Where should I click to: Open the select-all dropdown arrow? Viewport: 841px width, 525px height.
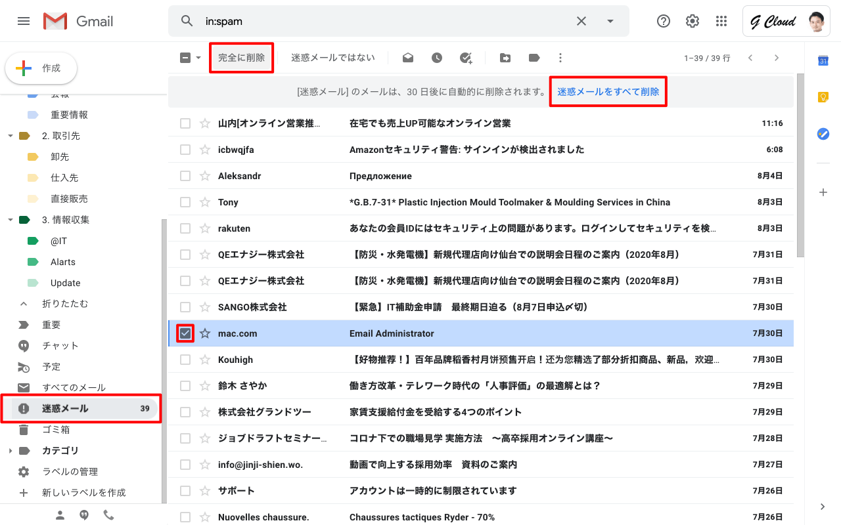[198, 58]
